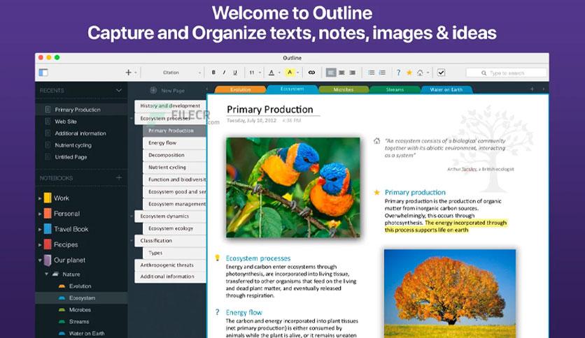Click the parrots photo in the note
The height and width of the screenshot is (338, 585).
click(293, 188)
